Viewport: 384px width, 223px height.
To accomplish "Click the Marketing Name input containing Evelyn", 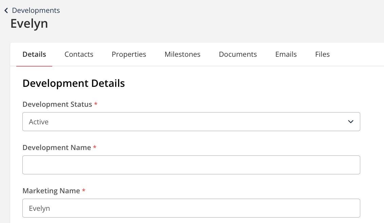I will (x=191, y=208).
